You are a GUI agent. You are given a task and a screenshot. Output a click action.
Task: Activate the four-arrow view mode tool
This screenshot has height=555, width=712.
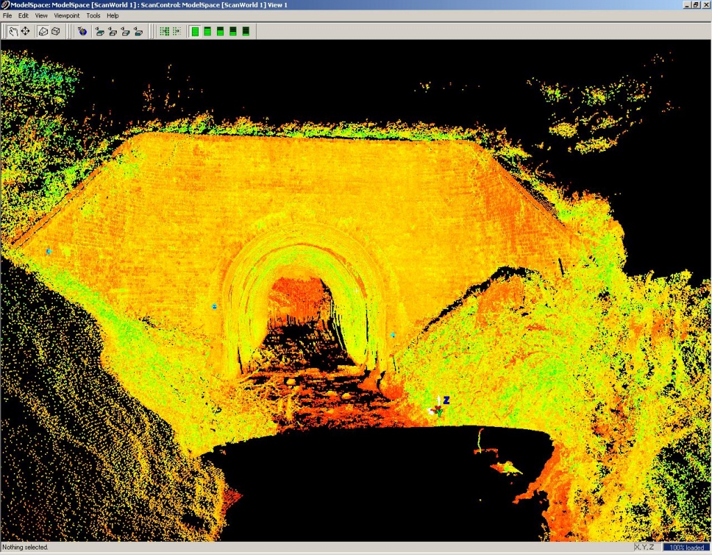coord(26,31)
